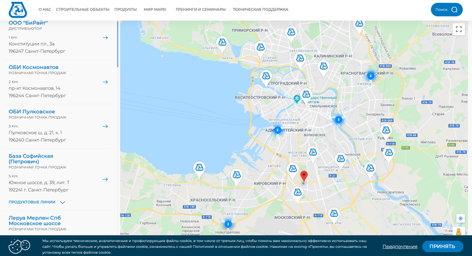
Task: Open the ПРОДУКТЫ menu
Action: 125,9
